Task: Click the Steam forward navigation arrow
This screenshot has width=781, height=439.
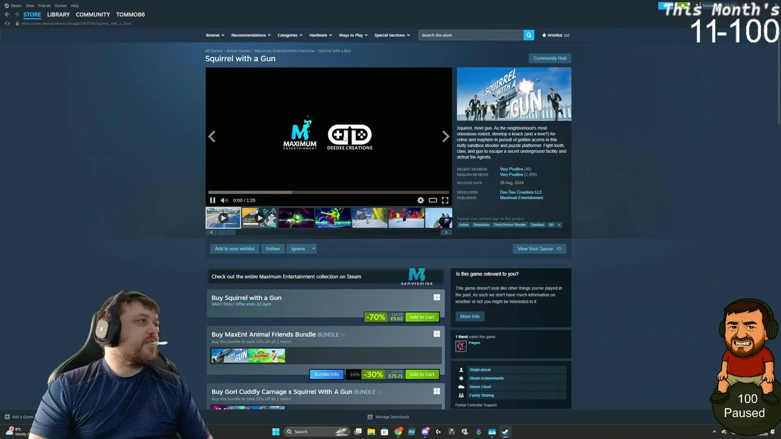Action: click(16, 14)
